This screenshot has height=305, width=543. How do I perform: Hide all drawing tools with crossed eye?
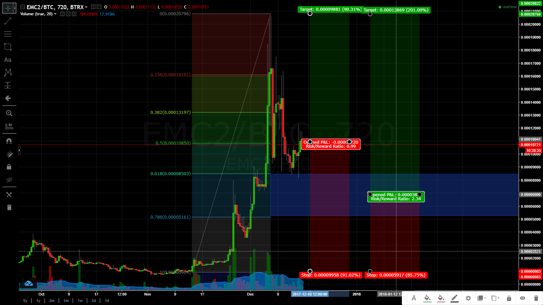point(9,180)
